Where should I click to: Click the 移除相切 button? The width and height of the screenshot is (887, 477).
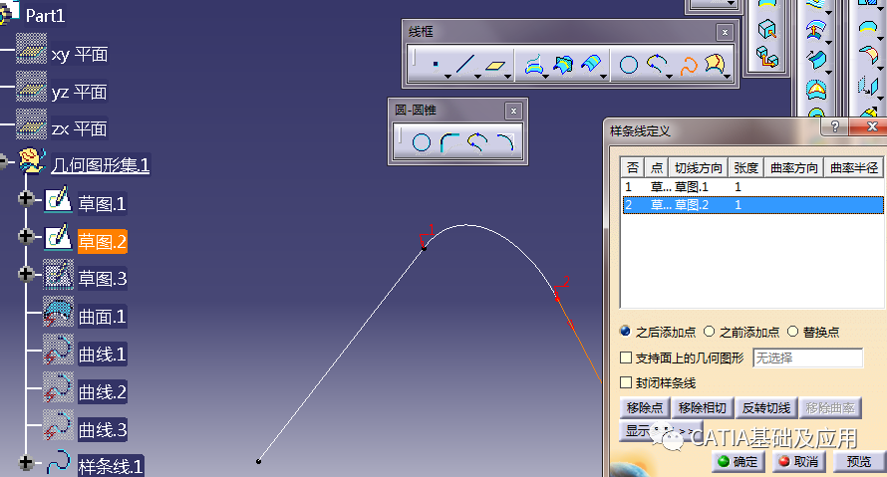coord(702,407)
